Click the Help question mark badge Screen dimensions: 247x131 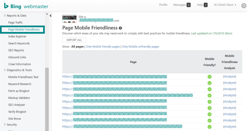coord(206,5)
